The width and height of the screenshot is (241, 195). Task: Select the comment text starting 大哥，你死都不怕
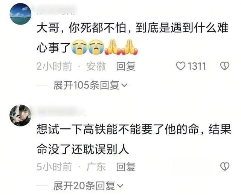point(133,38)
